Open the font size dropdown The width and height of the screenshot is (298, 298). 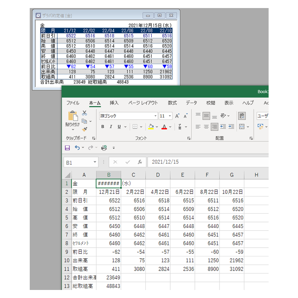pos(170,116)
